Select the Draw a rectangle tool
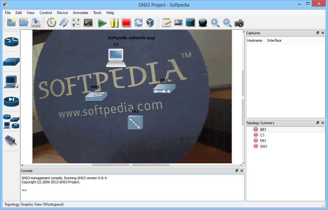 (x=190, y=23)
